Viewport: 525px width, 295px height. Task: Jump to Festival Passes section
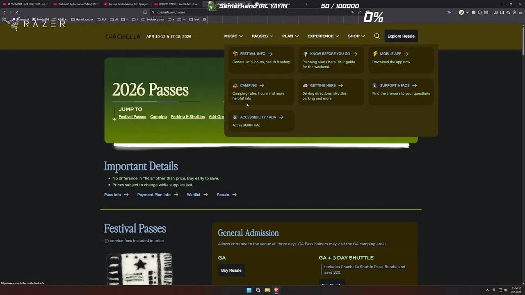[132, 117]
